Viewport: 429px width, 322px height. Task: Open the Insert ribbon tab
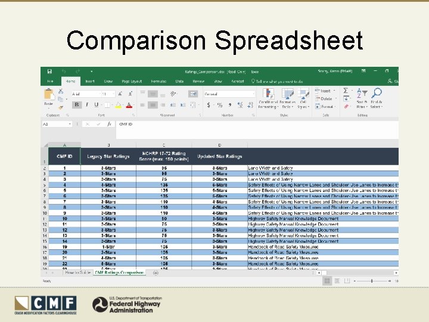coord(90,81)
